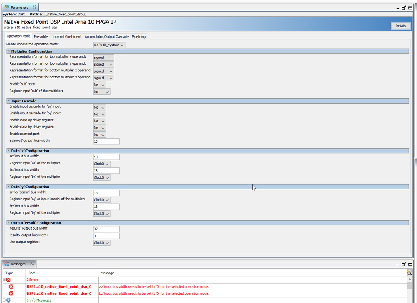Screen dimensions: 417x303
Task: Switch to the Internal Coefficient tab
Action: tap(66, 37)
